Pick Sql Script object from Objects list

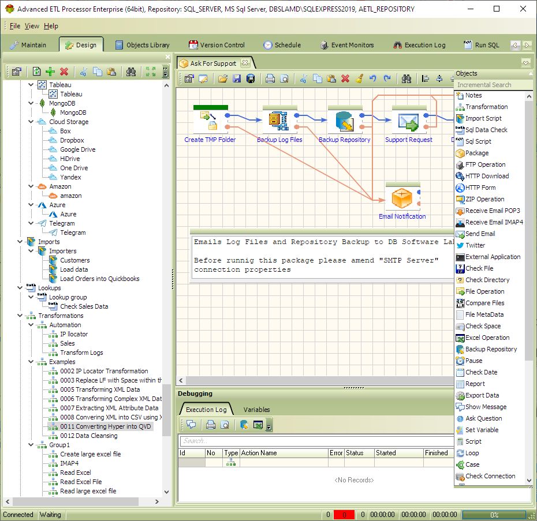tap(478, 141)
